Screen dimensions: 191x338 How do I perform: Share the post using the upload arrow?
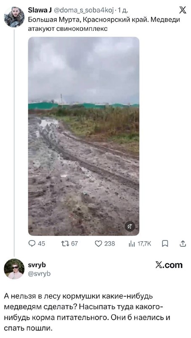tap(183, 244)
